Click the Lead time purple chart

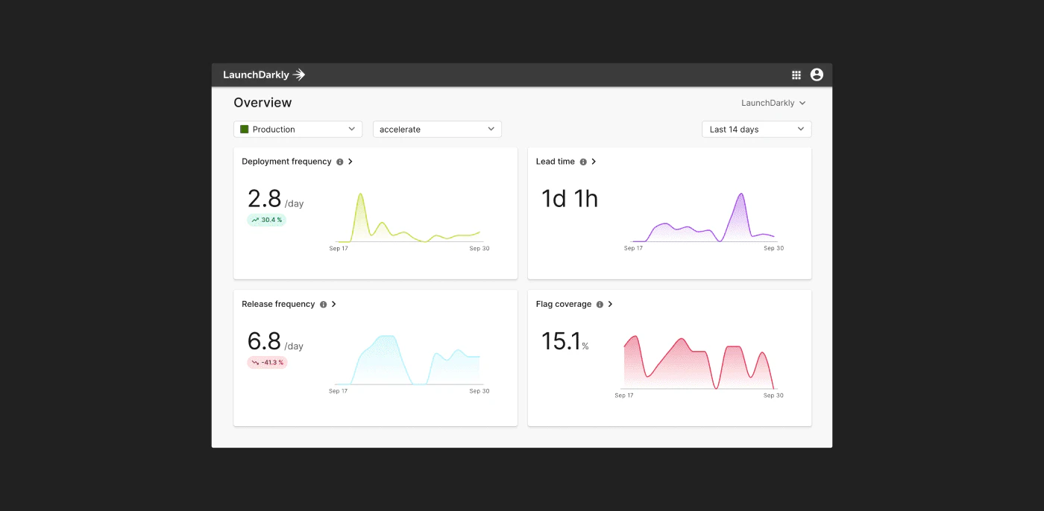704,220
